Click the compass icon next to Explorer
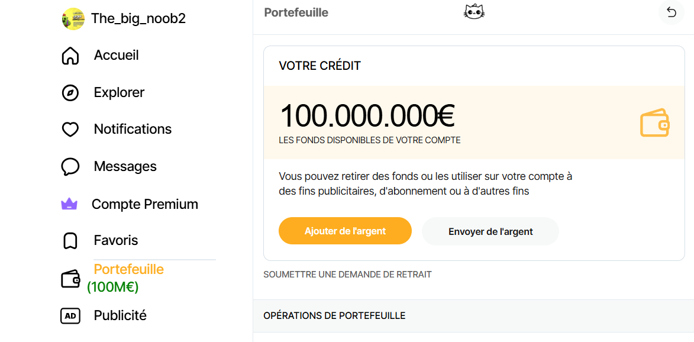The height and width of the screenshot is (342, 694). click(x=70, y=93)
